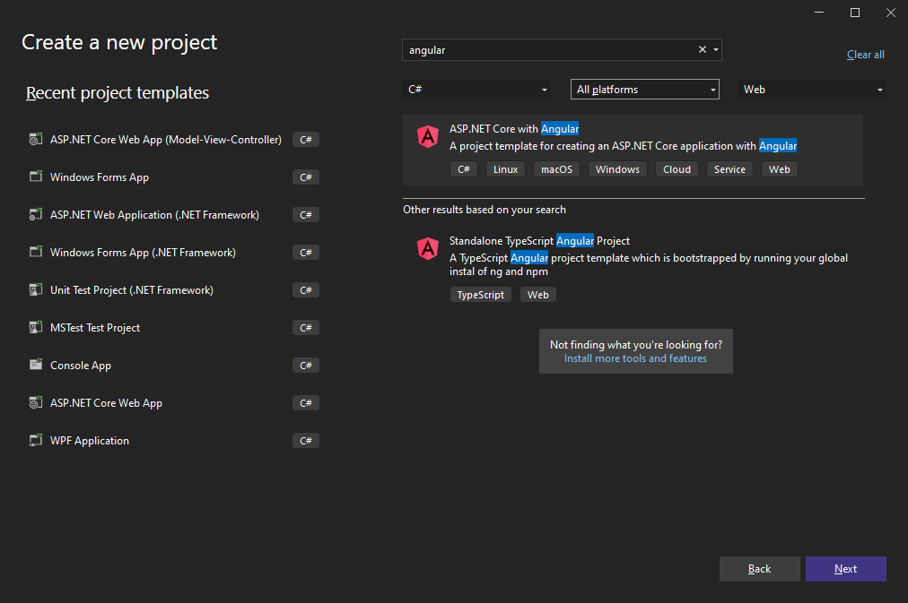
Task: Click the MSTest Test Project icon
Action: pos(36,327)
